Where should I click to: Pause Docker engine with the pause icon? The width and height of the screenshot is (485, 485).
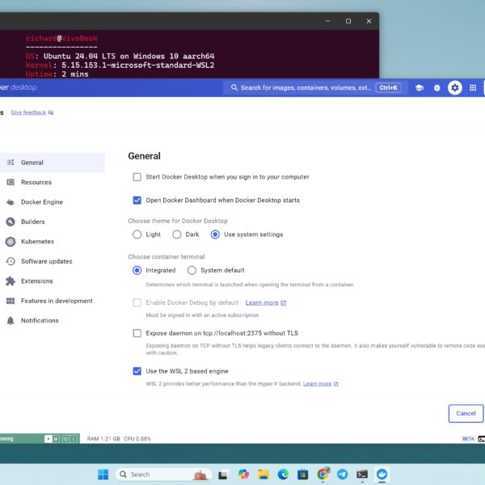(56, 439)
